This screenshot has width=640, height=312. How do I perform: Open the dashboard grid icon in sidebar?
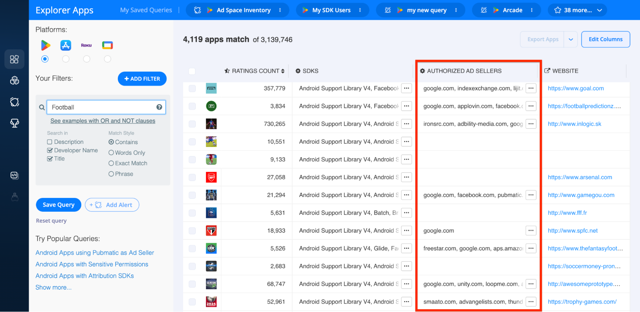(x=14, y=59)
